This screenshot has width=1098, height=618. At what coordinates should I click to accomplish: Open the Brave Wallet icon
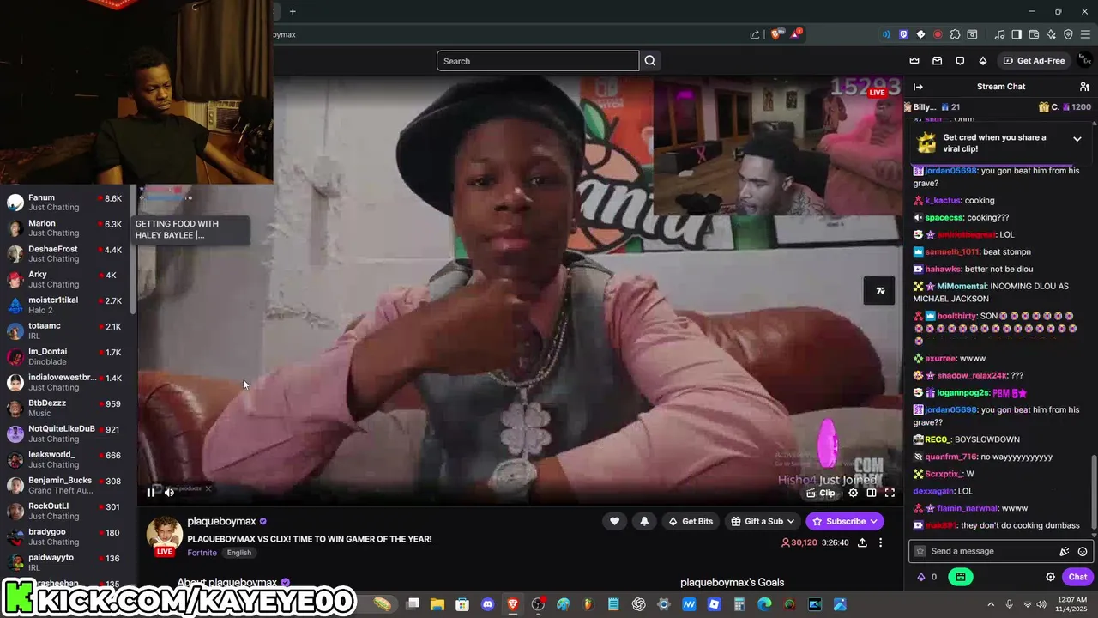1034,34
